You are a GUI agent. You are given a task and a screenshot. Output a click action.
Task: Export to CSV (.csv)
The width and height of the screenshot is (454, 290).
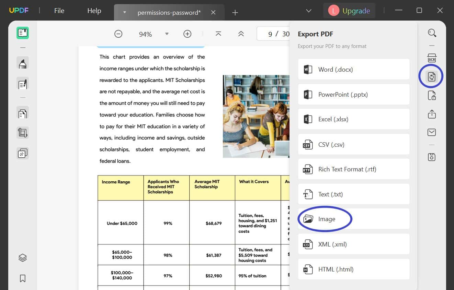[354, 144]
